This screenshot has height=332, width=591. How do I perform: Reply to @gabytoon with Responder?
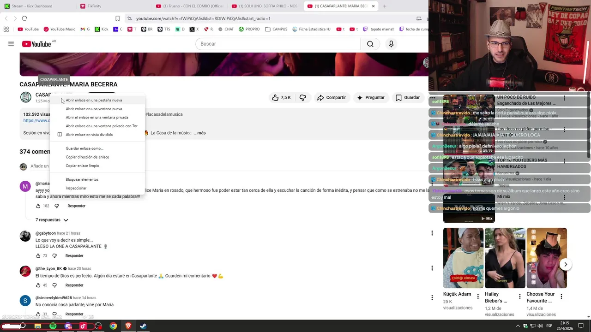pos(74,256)
